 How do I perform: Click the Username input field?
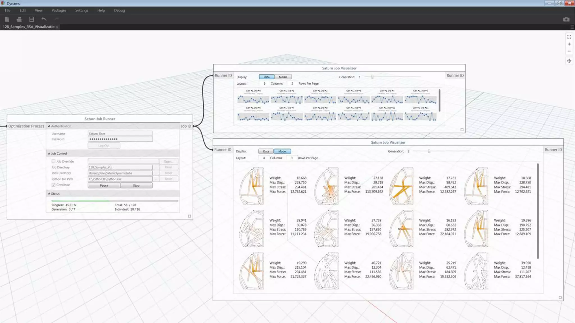pos(120,133)
